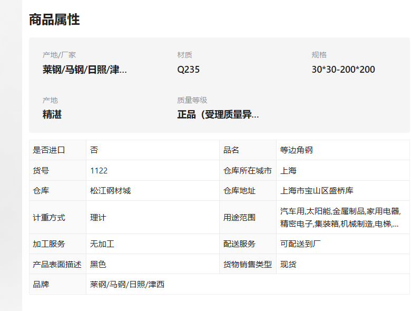Click delivery service value 可配送到厂
The width and height of the screenshot is (411, 311).
pyautogui.click(x=300, y=244)
